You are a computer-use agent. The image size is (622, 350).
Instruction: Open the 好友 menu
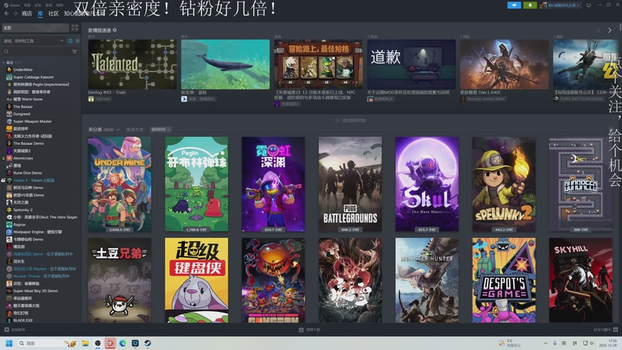pyautogui.click(x=37, y=5)
